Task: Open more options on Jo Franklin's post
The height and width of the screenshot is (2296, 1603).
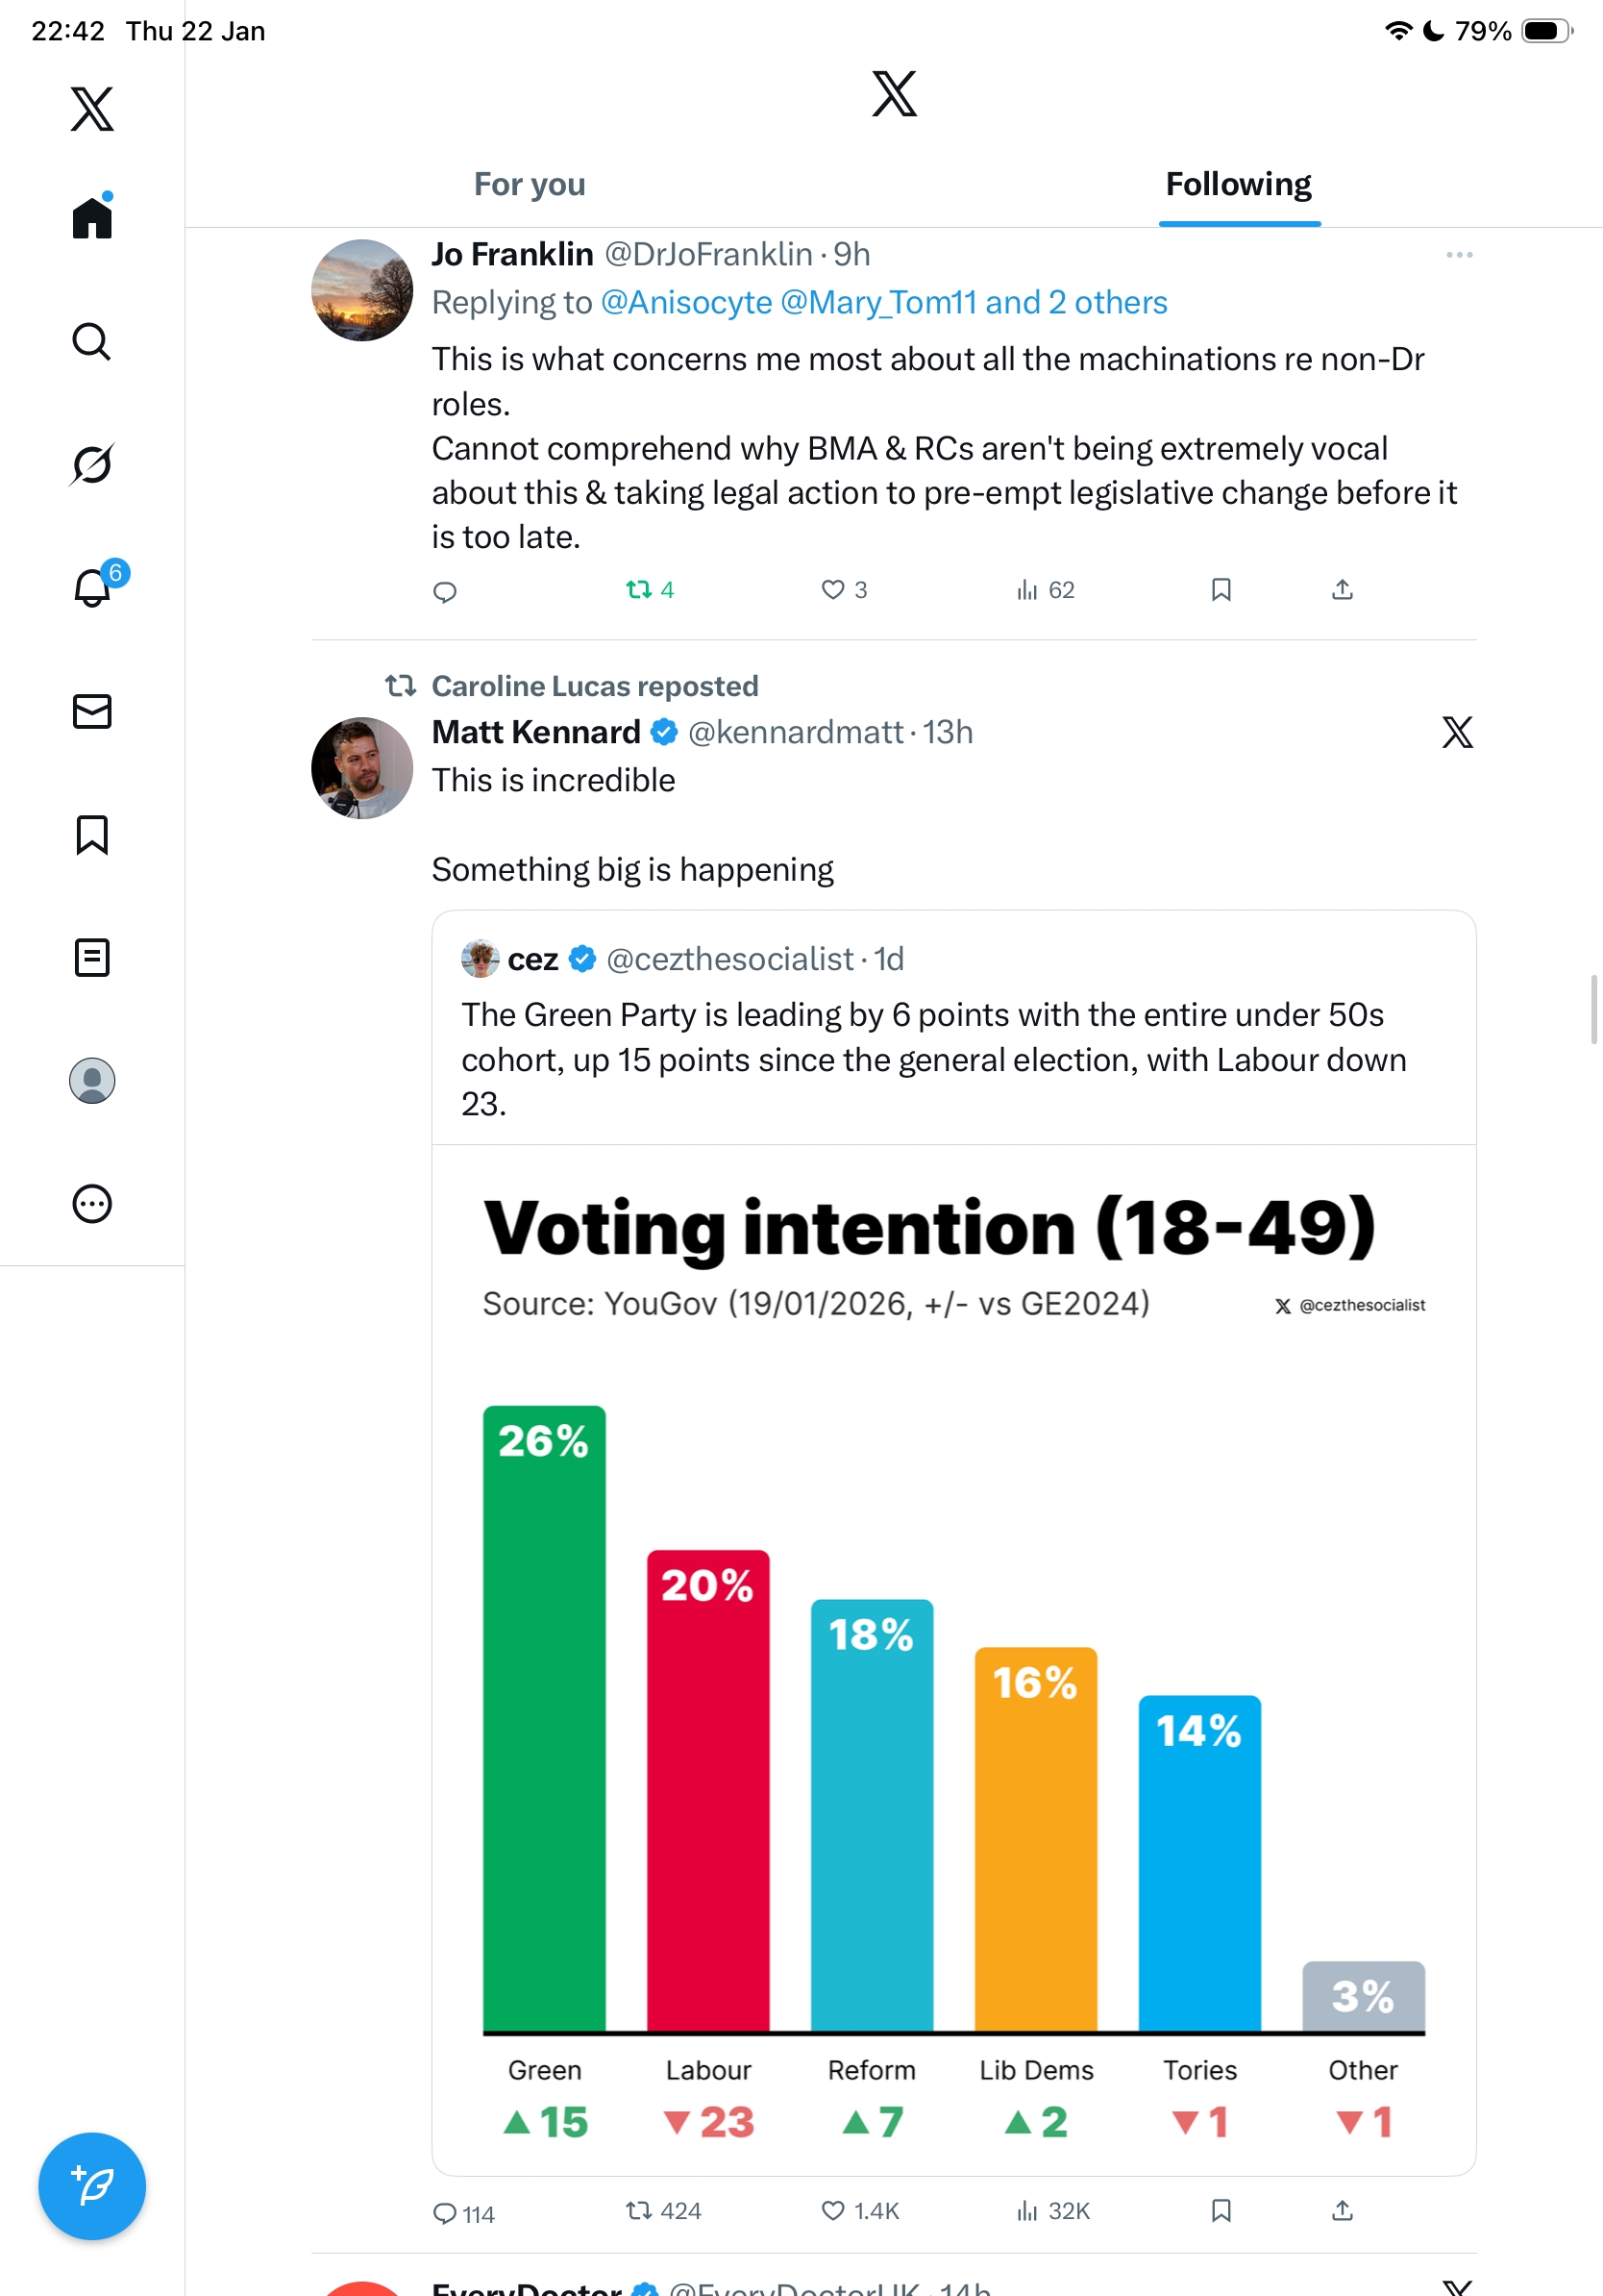Action: [x=1459, y=255]
